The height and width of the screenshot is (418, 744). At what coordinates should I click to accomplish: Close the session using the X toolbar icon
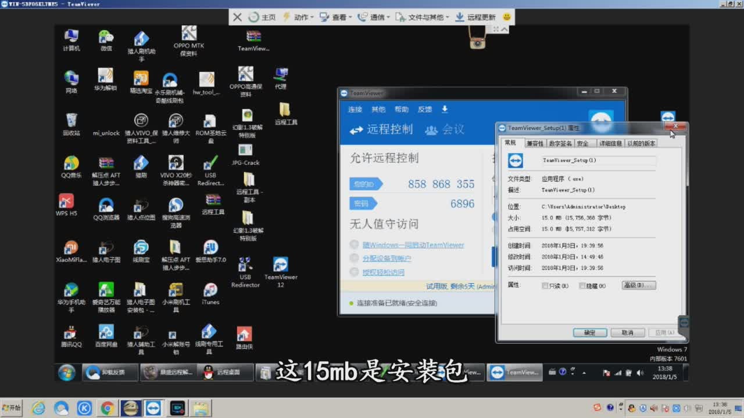(x=237, y=17)
